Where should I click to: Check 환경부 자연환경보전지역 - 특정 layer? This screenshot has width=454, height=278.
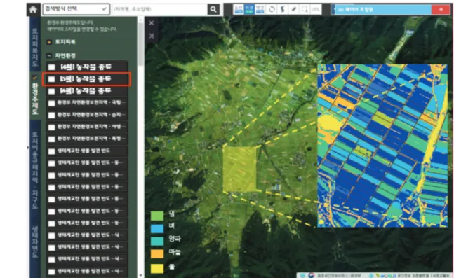(x=52, y=139)
